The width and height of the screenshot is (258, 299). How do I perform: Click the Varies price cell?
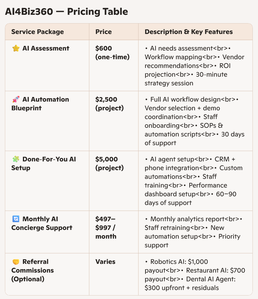pyautogui.click(x=105, y=262)
